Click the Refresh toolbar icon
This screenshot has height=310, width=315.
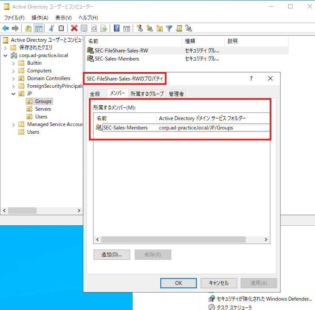[94, 29]
